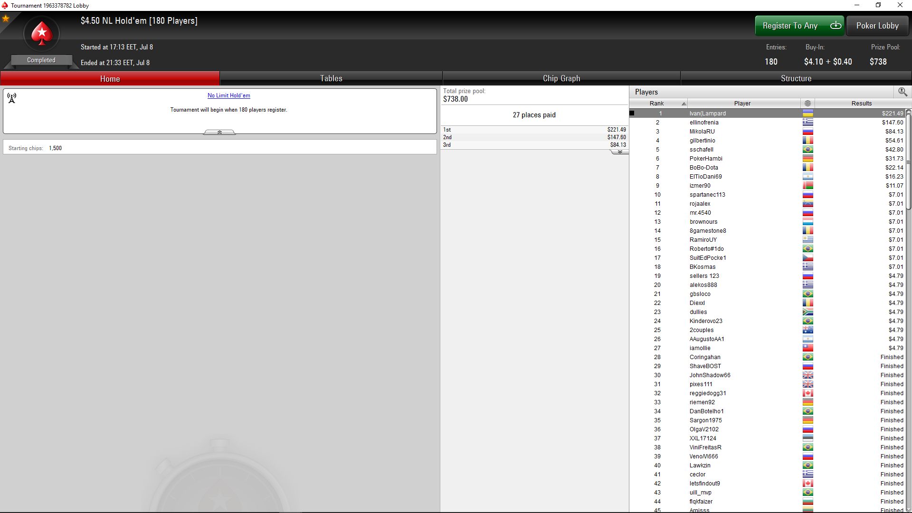Click reggiedogg31's Canada flag icon
912x513 pixels.
[807, 393]
